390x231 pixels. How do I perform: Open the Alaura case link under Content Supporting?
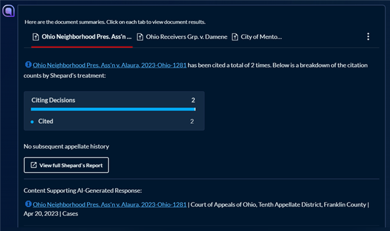pos(109,205)
